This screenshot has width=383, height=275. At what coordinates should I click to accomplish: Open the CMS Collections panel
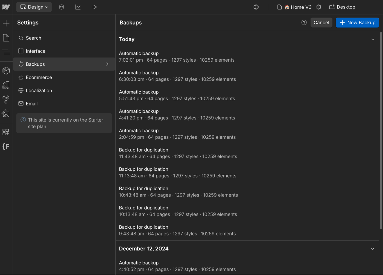pyautogui.click(x=62, y=7)
